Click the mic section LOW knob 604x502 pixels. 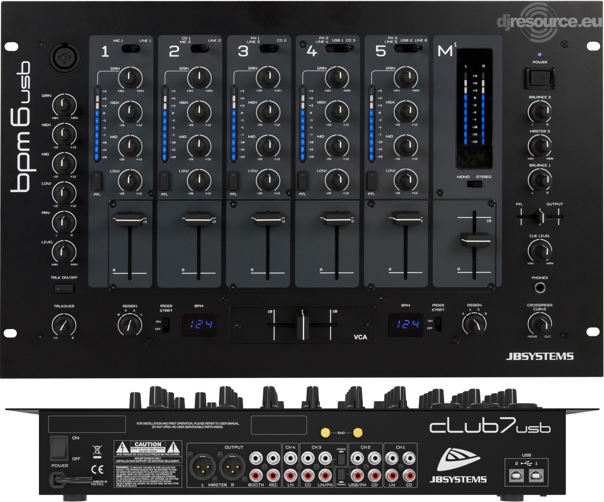pos(64,193)
